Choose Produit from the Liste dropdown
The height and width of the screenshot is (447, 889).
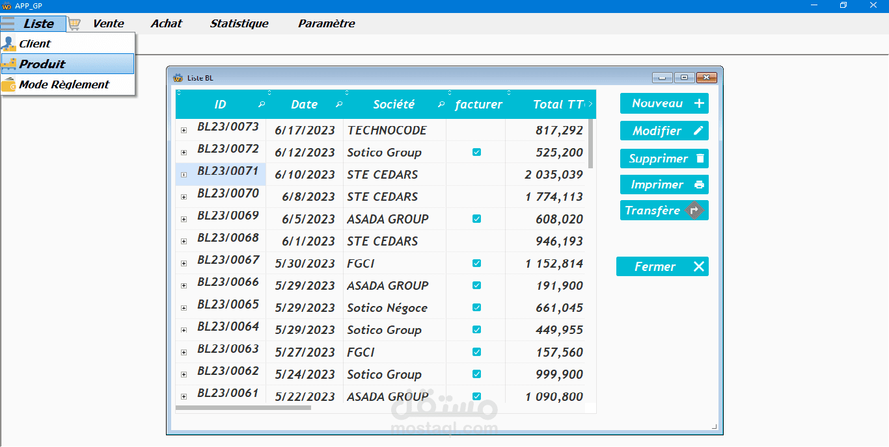pyautogui.click(x=68, y=64)
